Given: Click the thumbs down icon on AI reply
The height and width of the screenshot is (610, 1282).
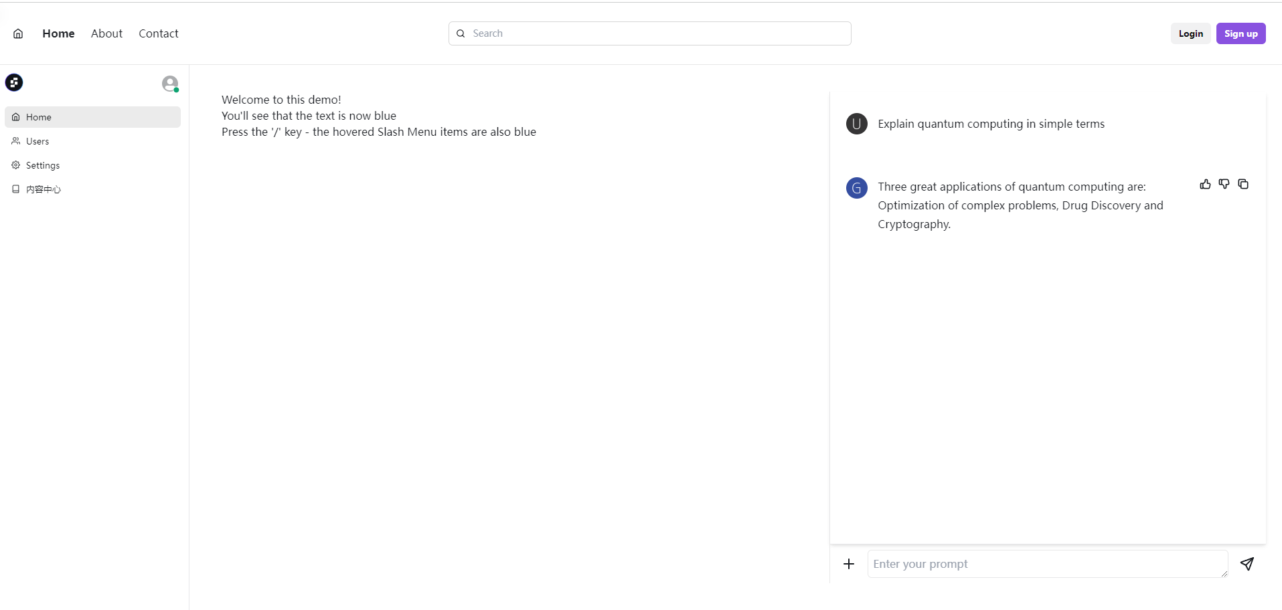Looking at the screenshot, I should [x=1224, y=184].
